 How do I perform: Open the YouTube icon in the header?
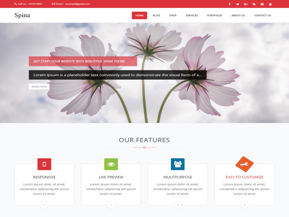pos(270,4)
